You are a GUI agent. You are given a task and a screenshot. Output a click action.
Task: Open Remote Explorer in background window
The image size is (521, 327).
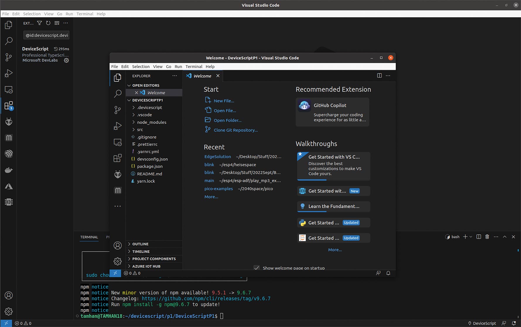[x=8, y=89]
